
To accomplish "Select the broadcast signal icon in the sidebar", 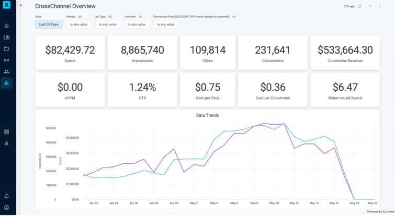I will click(6, 60).
